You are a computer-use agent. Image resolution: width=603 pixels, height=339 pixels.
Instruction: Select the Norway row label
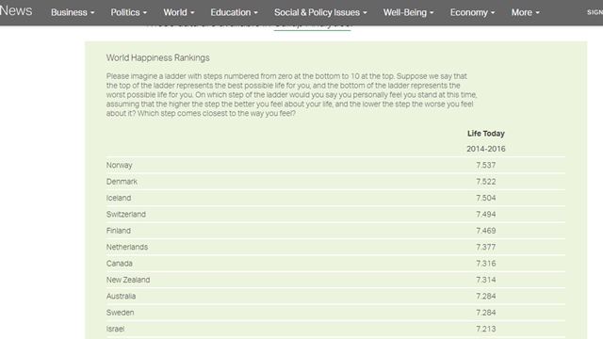[120, 166]
